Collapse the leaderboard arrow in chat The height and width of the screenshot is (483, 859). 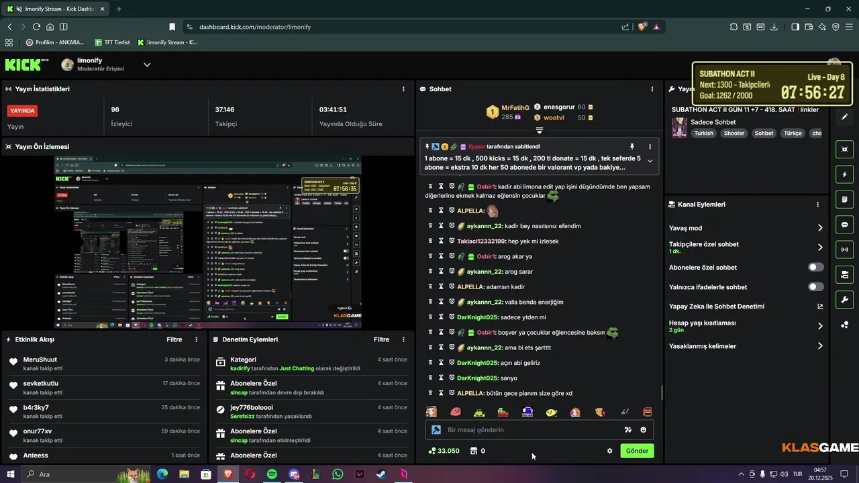click(539, 130)
